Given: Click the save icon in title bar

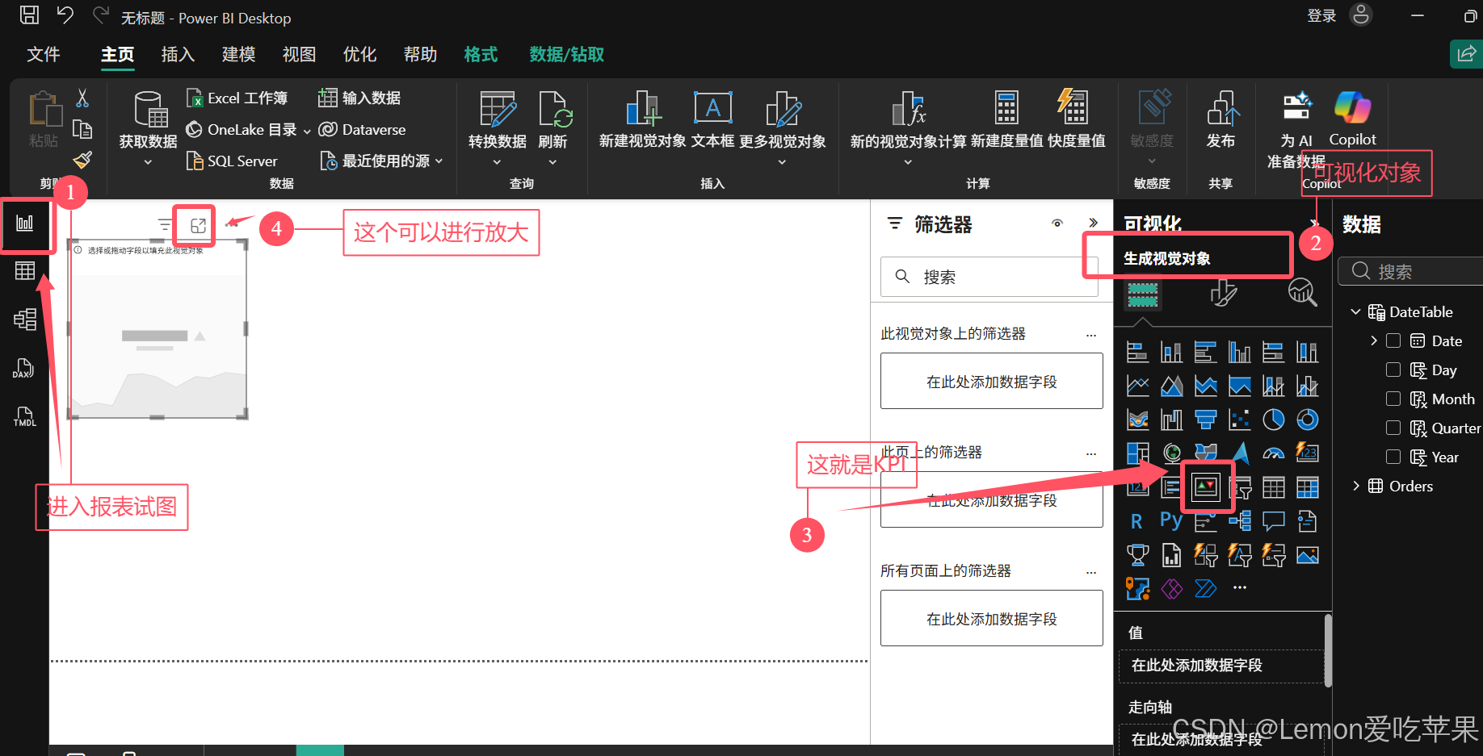Looking at the screenshot, I should click(30, 15).
